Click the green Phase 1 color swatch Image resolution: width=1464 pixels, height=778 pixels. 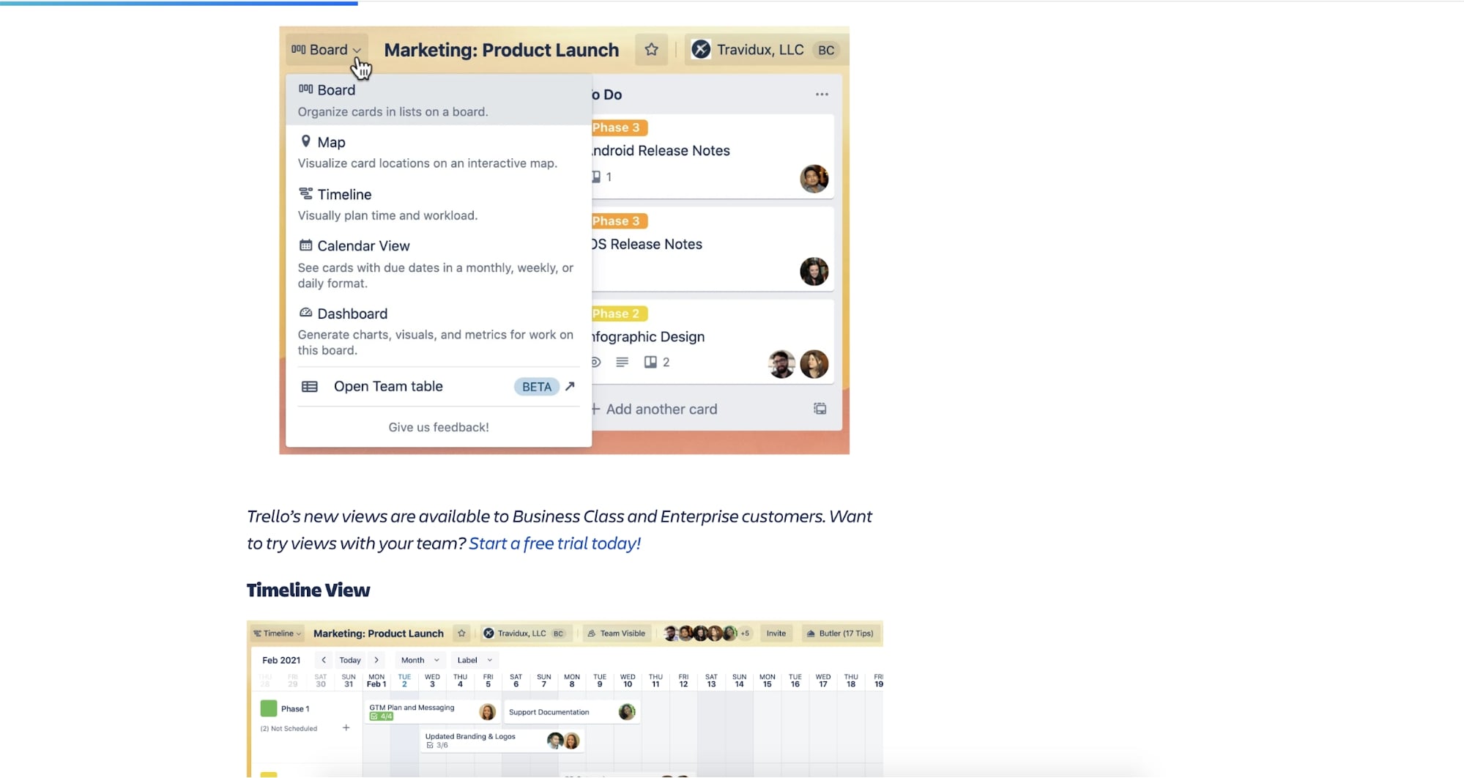pyautogui.click(x=269, y=708)
